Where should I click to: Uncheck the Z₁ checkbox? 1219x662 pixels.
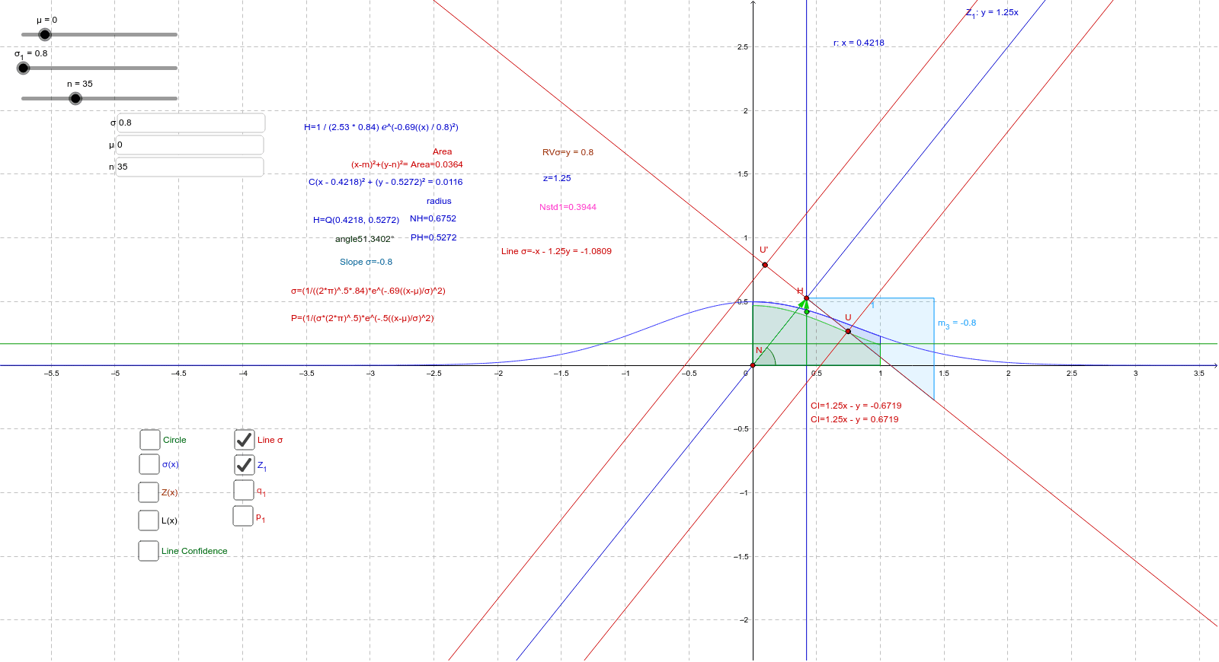(x=244, y=465)
